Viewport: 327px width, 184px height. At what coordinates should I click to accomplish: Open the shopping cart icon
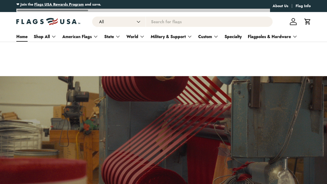coord(307,22)
